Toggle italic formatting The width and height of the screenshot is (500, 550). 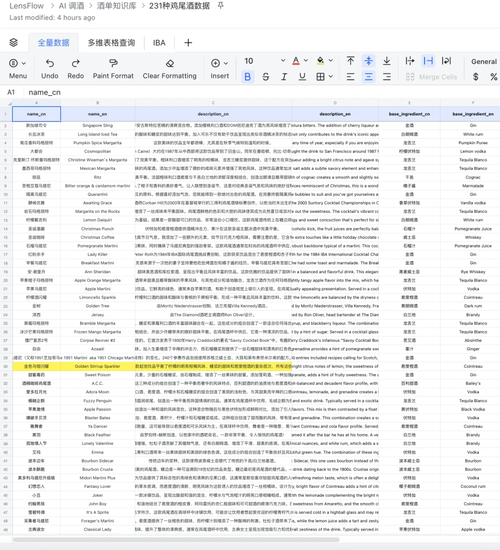click(x=284, y=77)
